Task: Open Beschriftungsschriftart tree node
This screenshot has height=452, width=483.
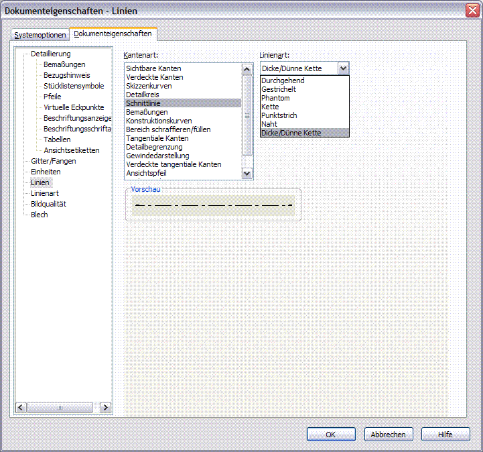Action: pos(77,129)
